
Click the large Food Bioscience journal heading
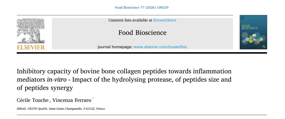point(142,33)
